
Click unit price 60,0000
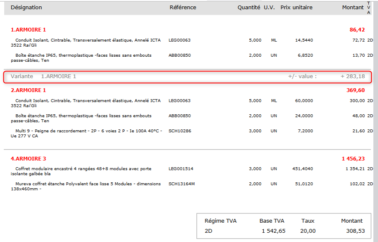coord(304,101)
